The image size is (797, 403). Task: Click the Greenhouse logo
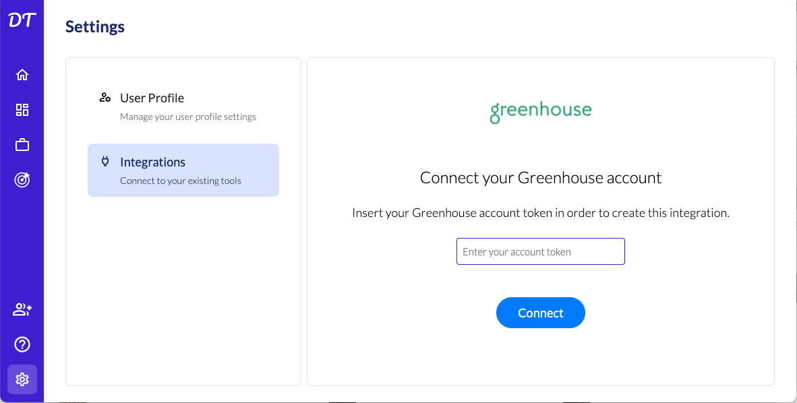(540, 112)
